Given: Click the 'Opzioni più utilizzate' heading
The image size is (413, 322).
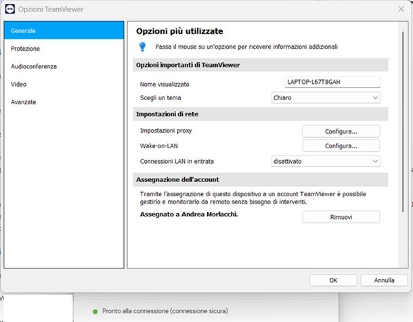Looking at the screenshot, I should pyautogui.click(x=179, y=31).
